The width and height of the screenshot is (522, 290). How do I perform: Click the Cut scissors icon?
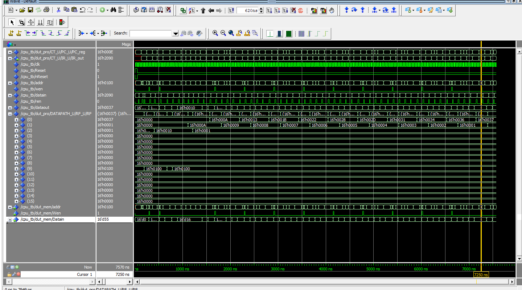coord(58,10)
